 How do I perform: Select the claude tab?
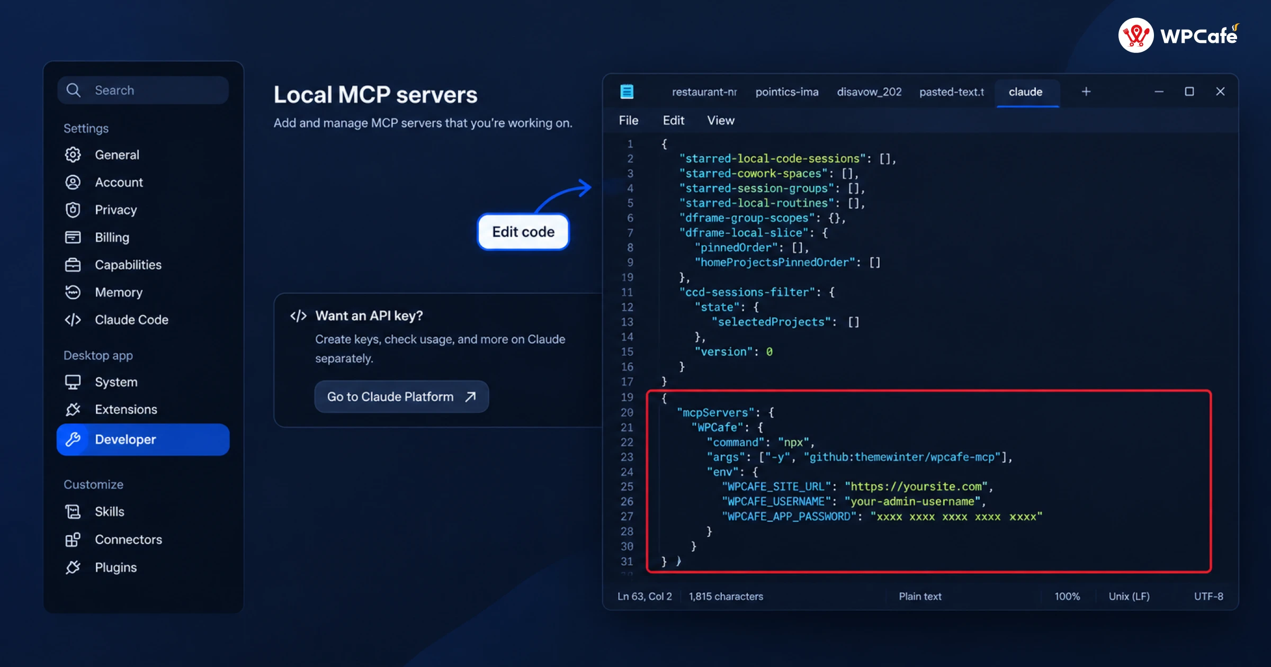pos(1027,92)
